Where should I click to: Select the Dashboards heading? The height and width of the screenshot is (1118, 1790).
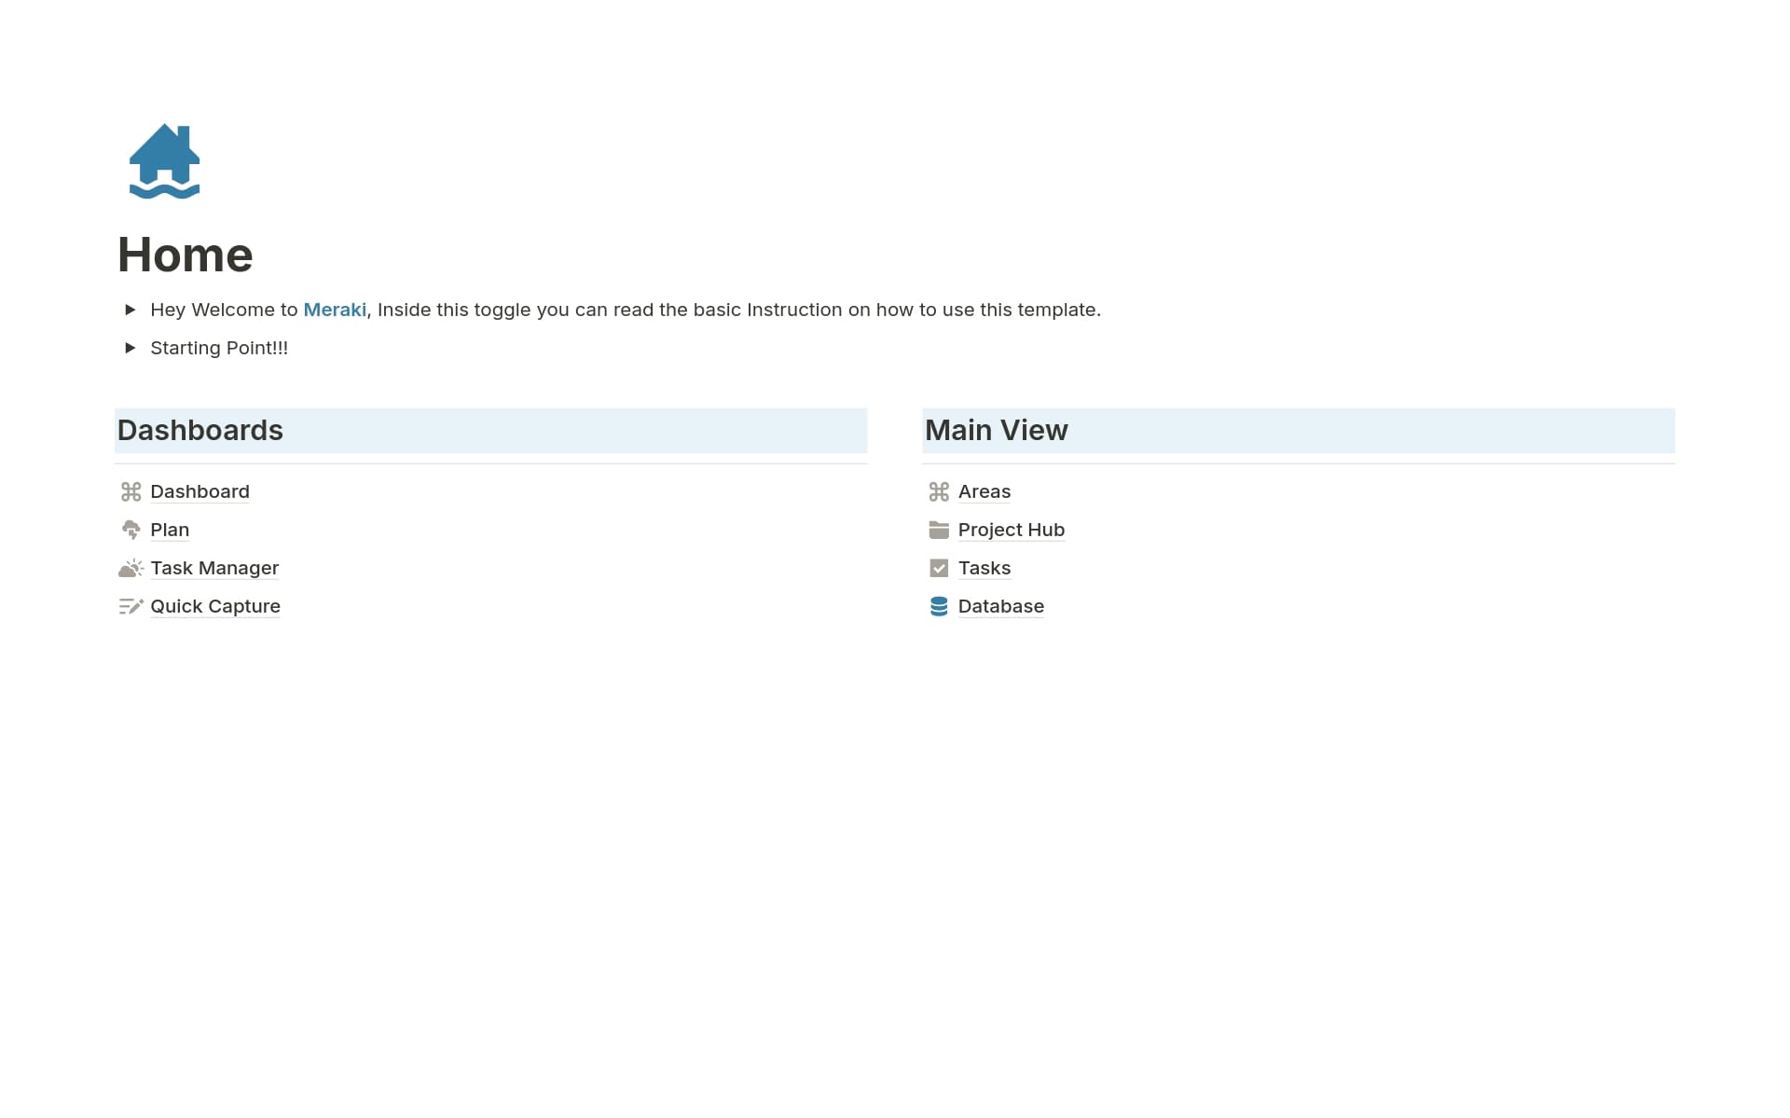(200, 430)
